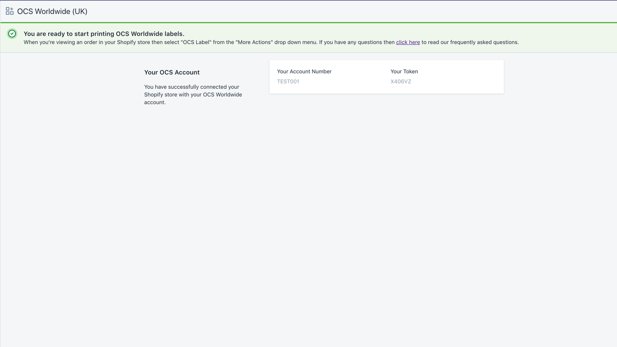
Task: Click the confirmation badge near the ready message
Action: pos(12,34)
